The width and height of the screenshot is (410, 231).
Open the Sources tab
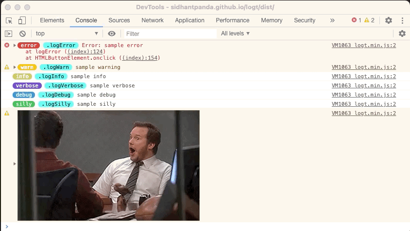(x=119, y=20)
